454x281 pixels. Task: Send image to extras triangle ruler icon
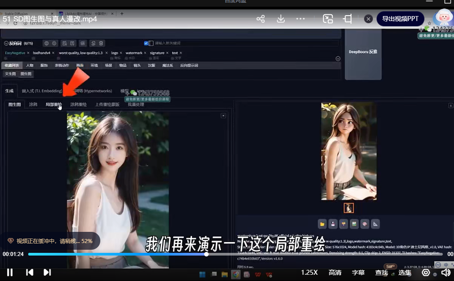[375, 224]
